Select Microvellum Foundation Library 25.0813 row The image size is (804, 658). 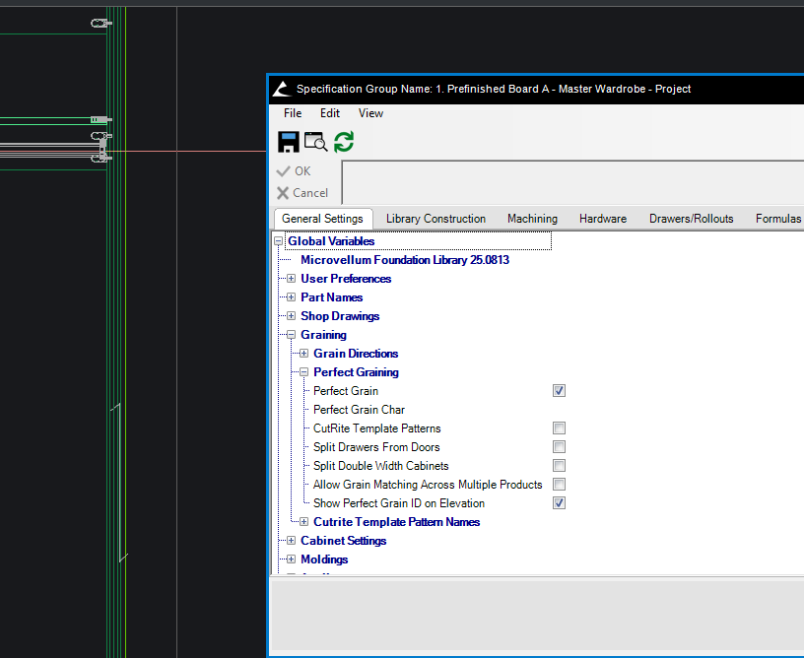[405, 260]
